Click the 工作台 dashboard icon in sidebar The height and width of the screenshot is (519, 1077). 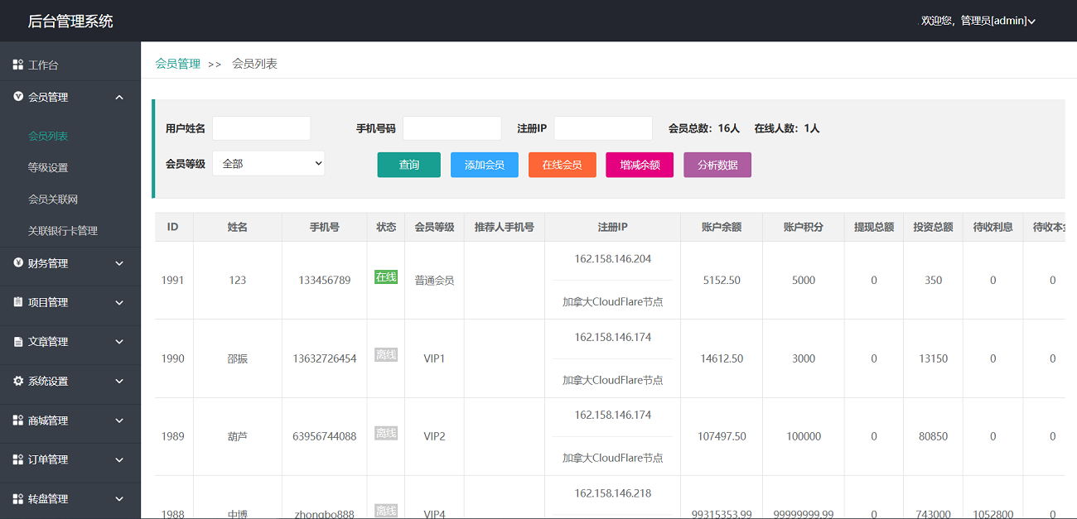coord(18,65)
